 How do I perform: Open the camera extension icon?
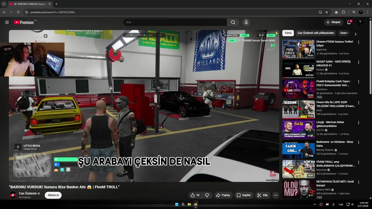click(x=336, y=12)
